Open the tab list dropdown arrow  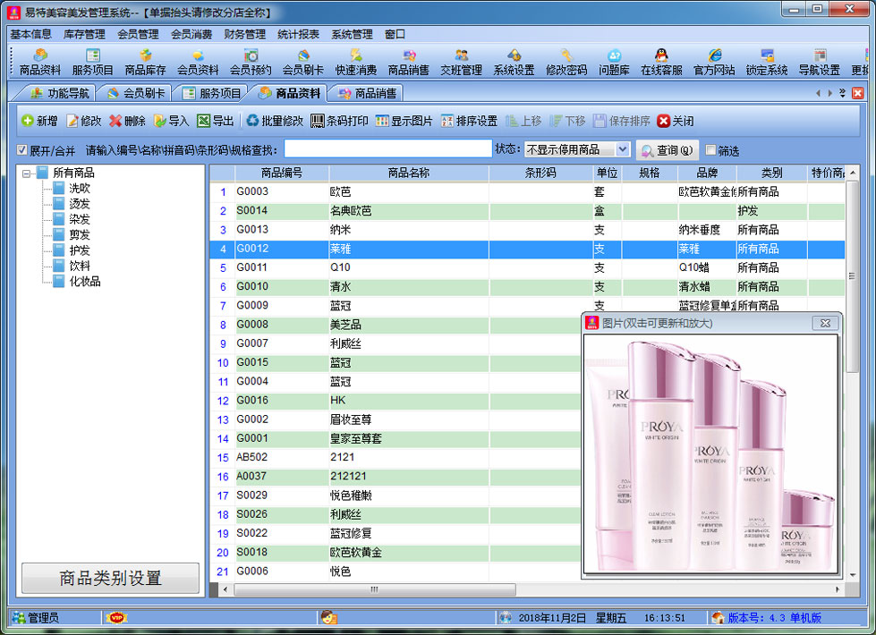coord(843,93)
